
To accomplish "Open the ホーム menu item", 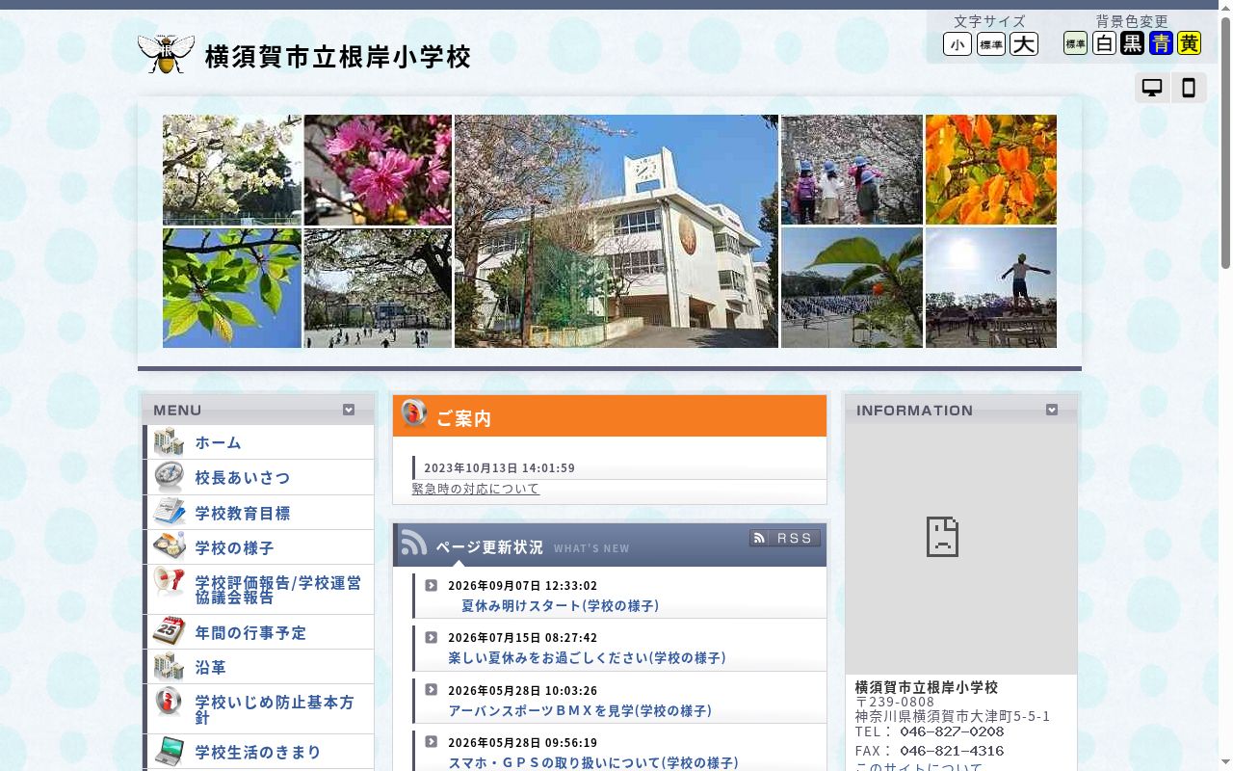I will tap(260, 442).
